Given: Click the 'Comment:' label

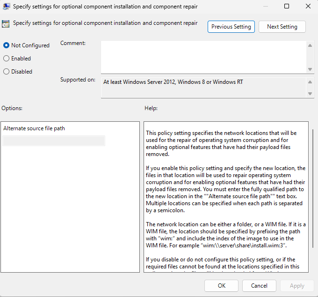Looking at the screenshot, I should tap(73, 43).
